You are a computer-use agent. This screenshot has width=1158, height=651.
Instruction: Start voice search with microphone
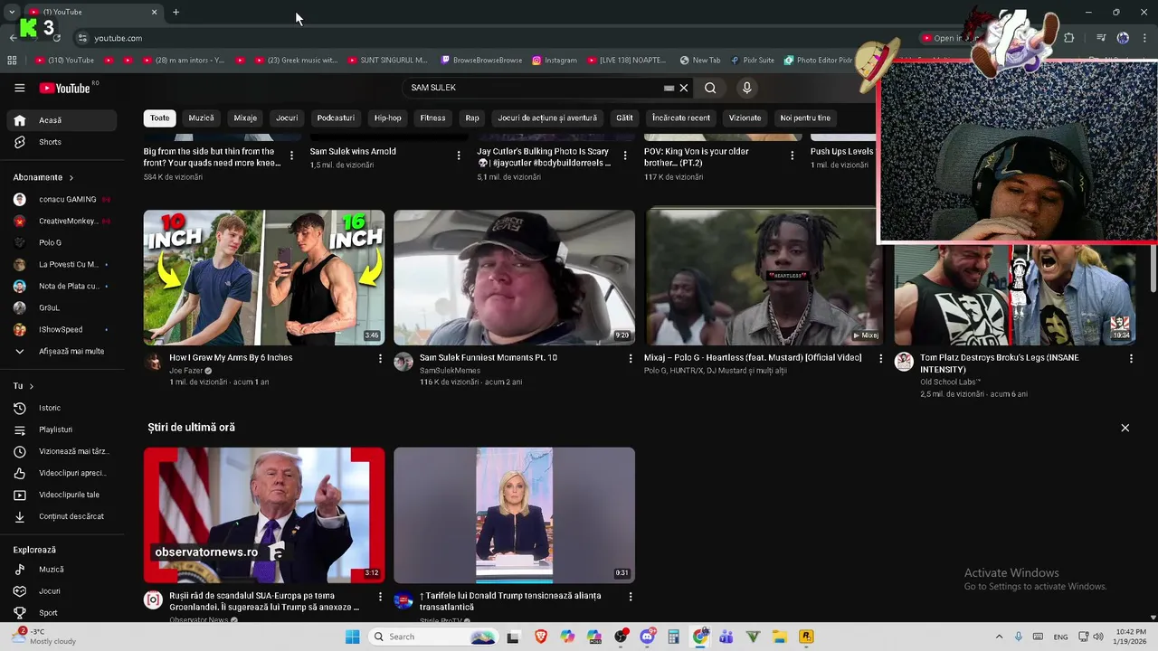click(746, 88)
